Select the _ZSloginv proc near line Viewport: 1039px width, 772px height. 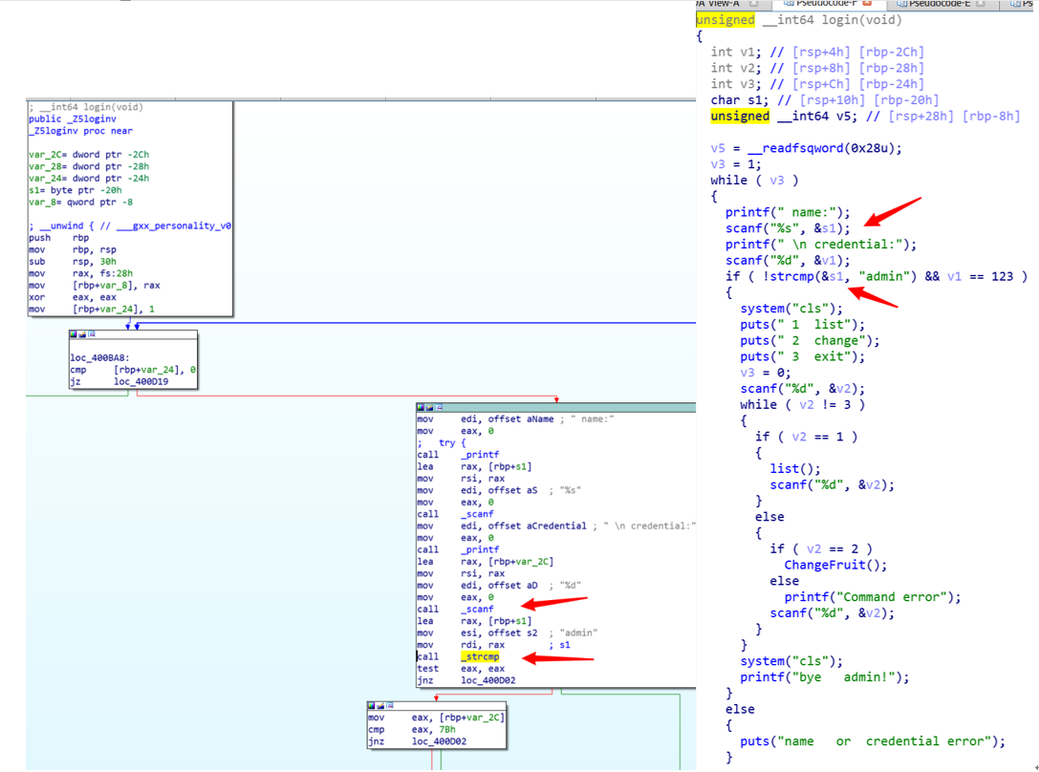coord(80,131)
